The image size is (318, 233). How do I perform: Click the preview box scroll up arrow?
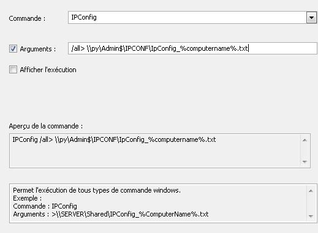(x=305, y=140)
